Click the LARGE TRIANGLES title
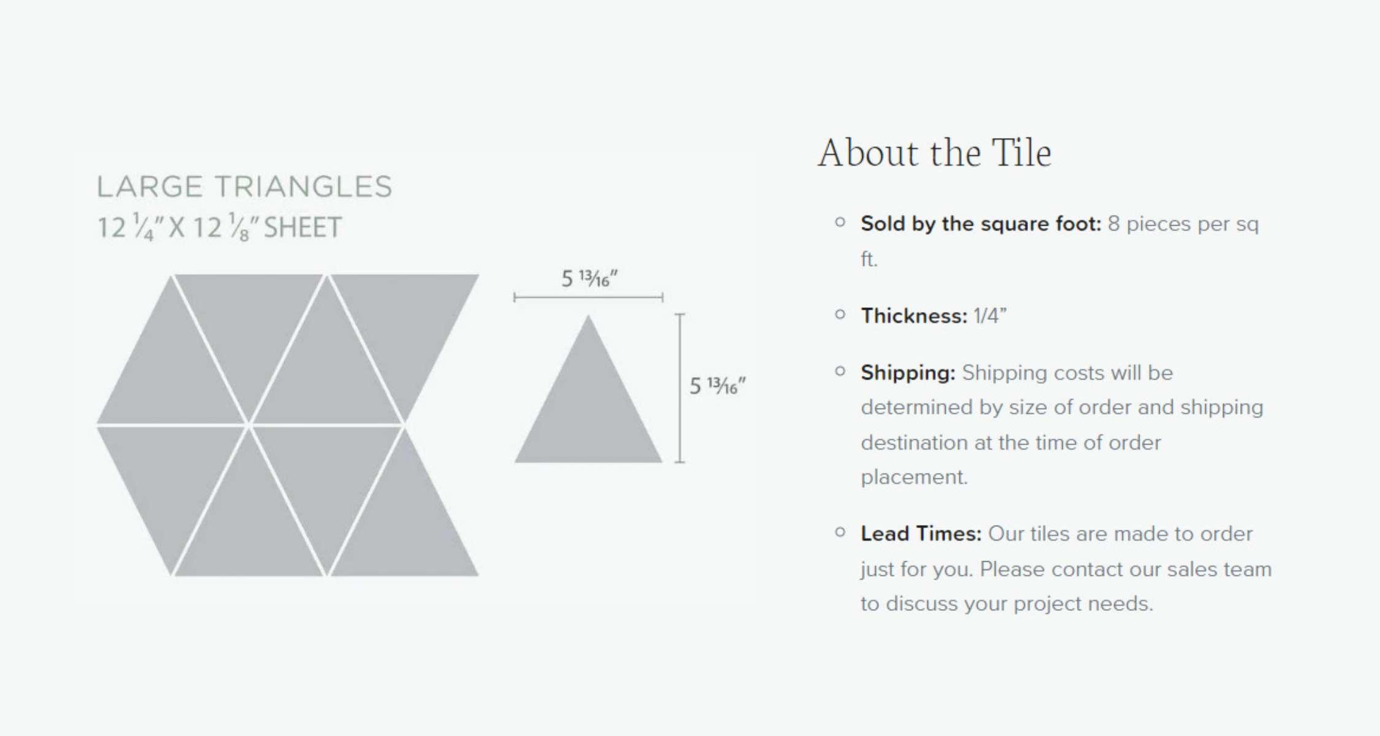The height and width of the screenshot is (736, 1380). 244,186
